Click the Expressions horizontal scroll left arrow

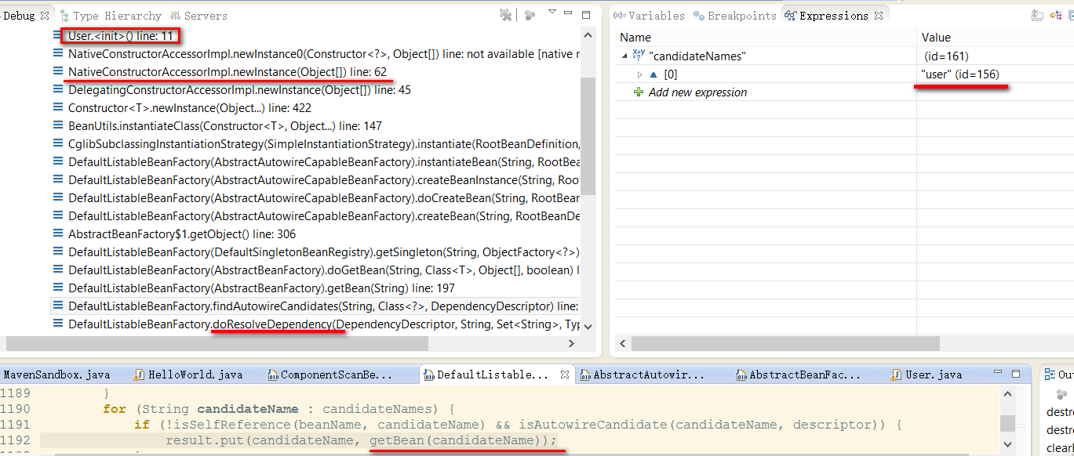click(x=622, y=343)
